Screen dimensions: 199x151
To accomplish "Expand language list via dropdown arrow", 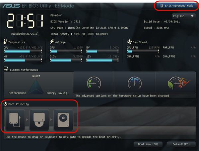I will pyautogui.click(x=192, y=16).
